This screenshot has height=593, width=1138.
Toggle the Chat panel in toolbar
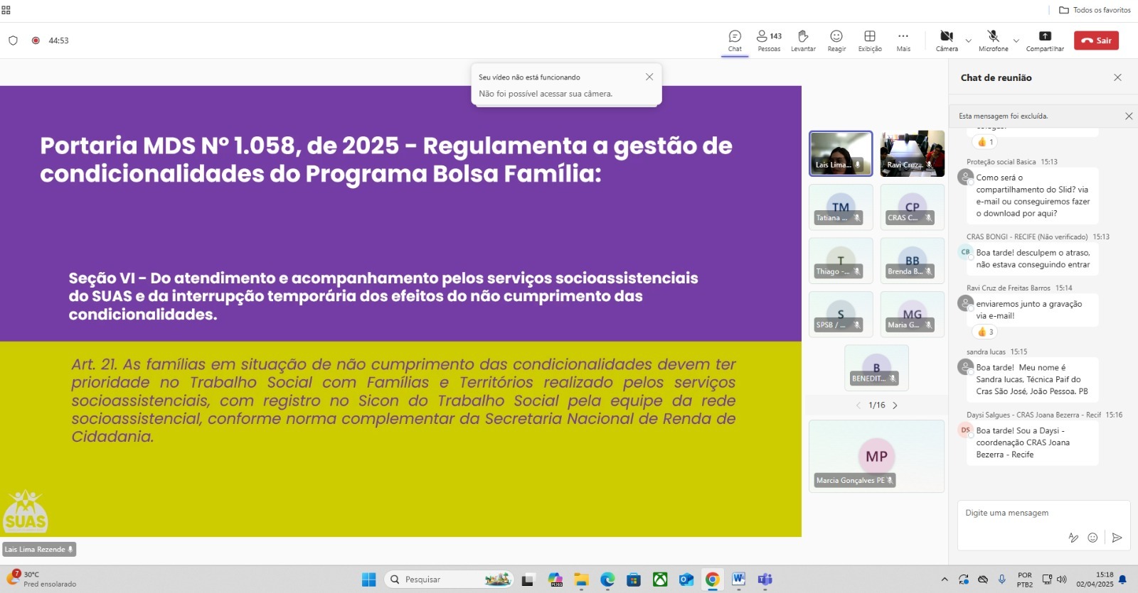(735, 40)
